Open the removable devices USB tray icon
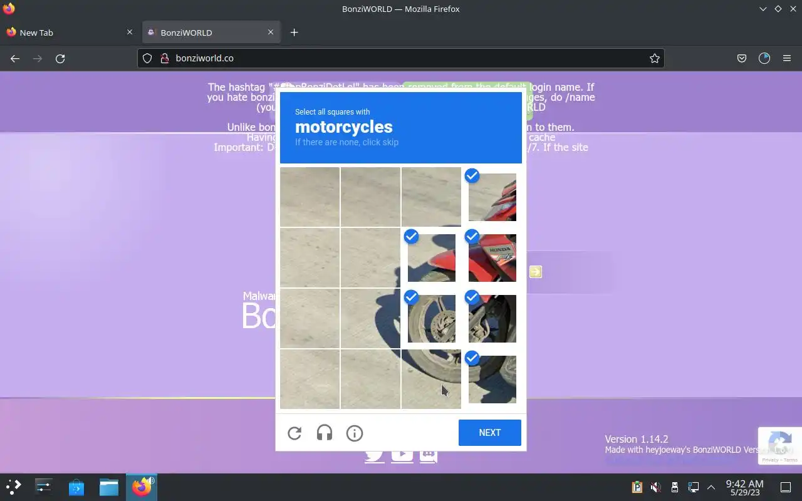802x501 pixels. (x=675, y=487)
